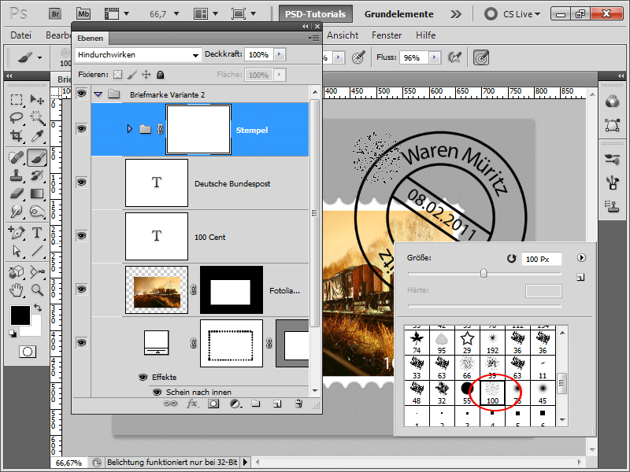This screenshot has height=472, width=630.
Task: Launch Adobe Bridge from the Br icon
Action: coord(55,14)
